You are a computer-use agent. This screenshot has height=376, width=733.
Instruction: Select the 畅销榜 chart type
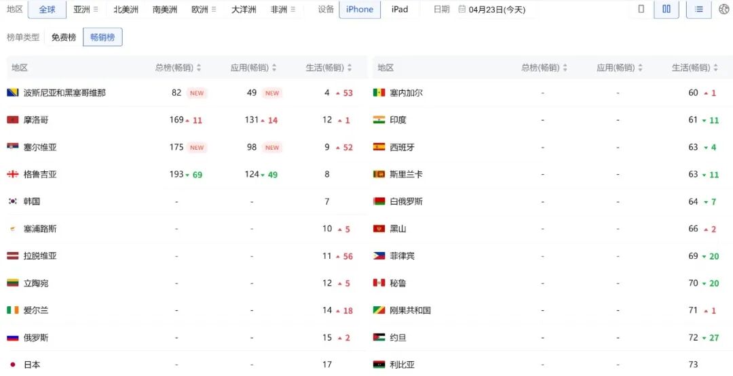(103, 37)
